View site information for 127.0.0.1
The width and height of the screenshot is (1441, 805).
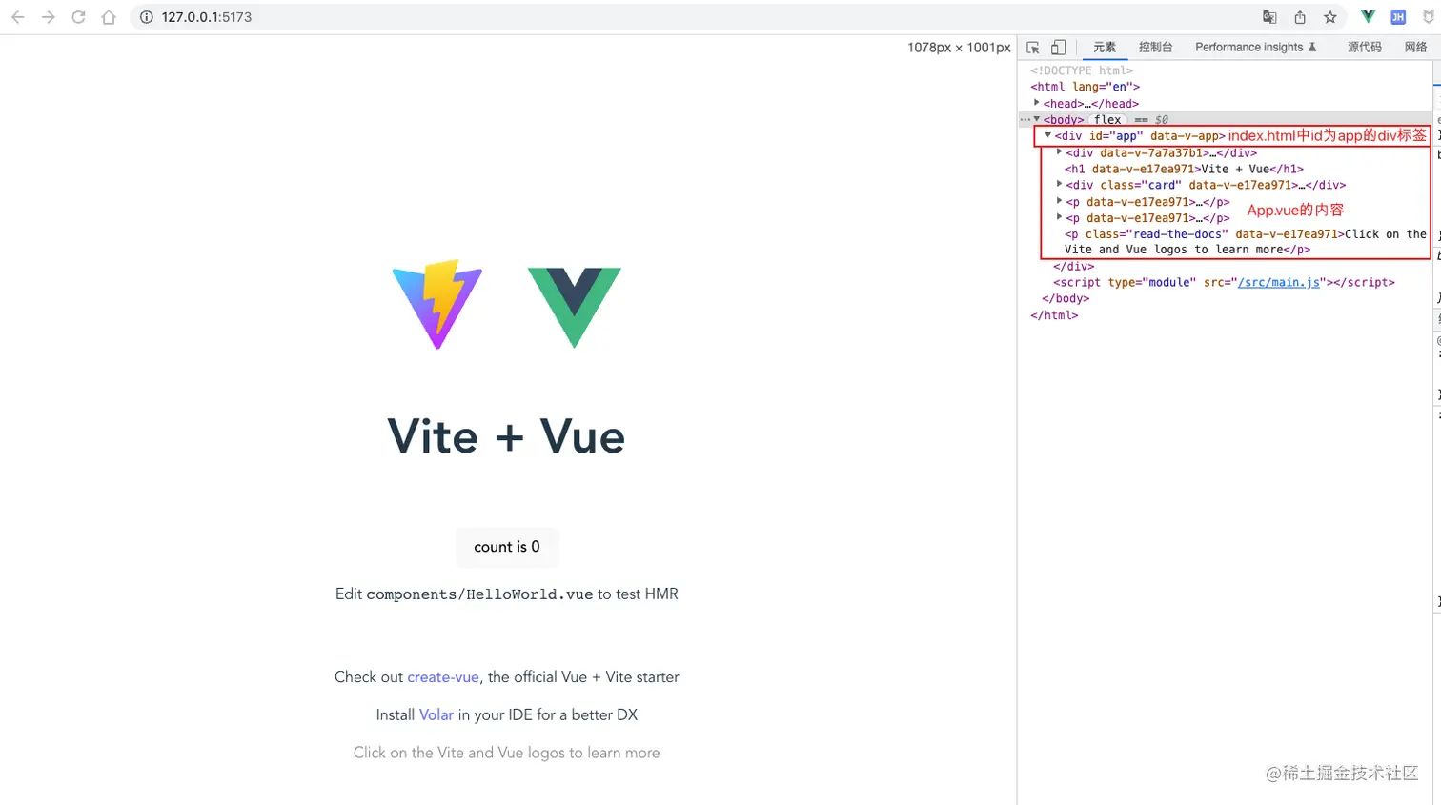[147, 17]
